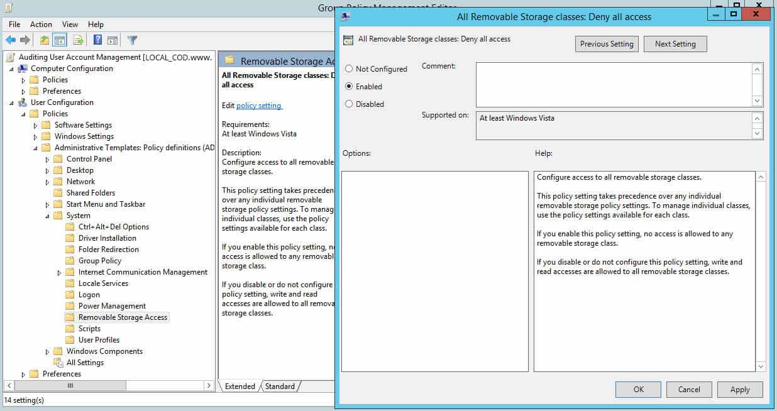Switch to the Extended tab
This screenshot has height=411, width=777.
(x=240, y=386)
